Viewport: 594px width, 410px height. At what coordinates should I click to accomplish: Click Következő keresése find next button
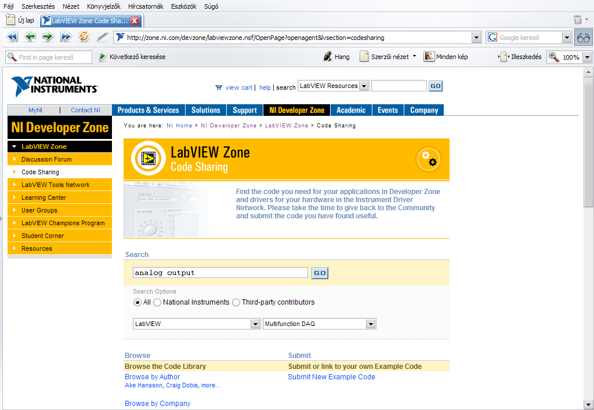point(132,57)
